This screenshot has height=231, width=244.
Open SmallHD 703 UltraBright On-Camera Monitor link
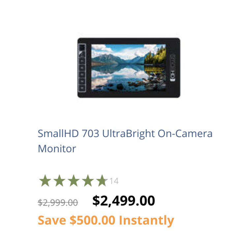(x=125, y=141)
